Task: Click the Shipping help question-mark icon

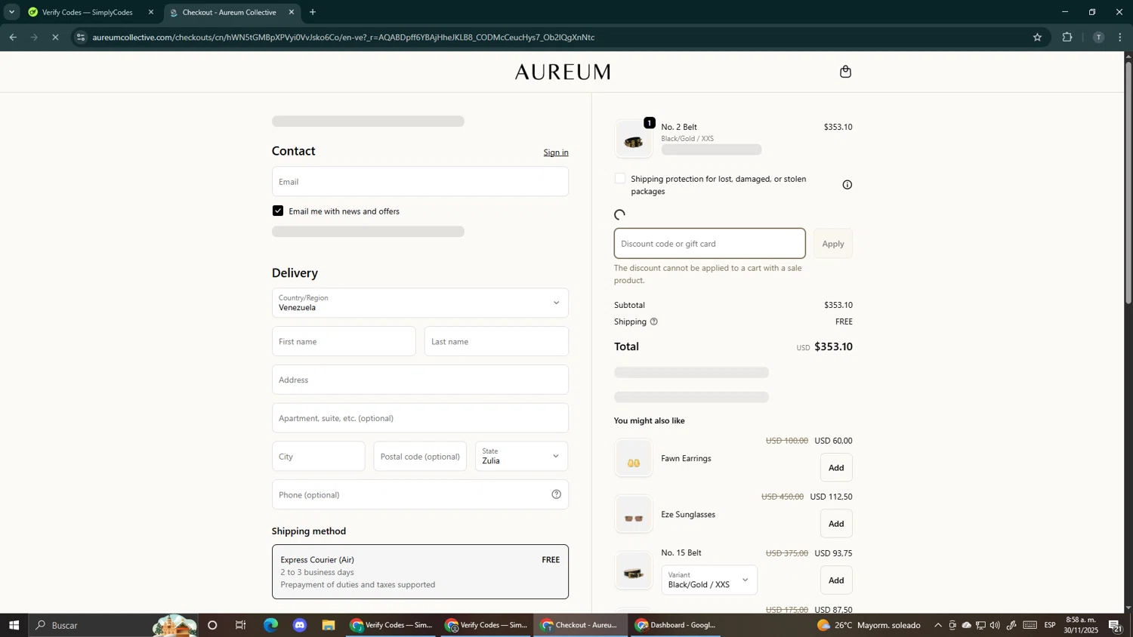Action: click(x=654, y=322)
